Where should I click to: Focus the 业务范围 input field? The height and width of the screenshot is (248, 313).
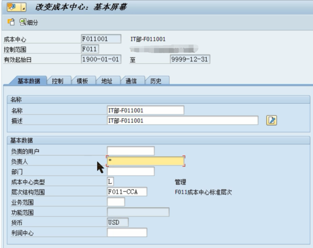click(116, 202)
